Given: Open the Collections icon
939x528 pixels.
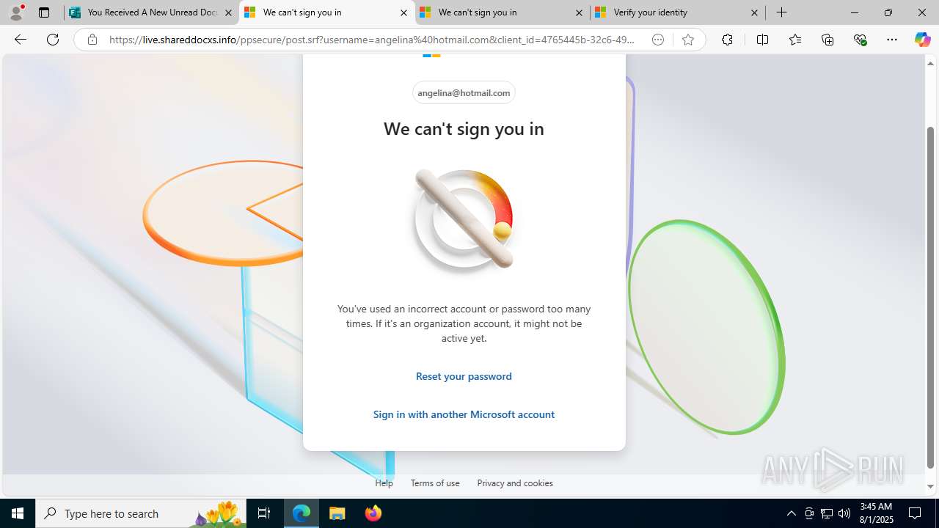Looking at the screenshot, I should (x=827, y=40).
